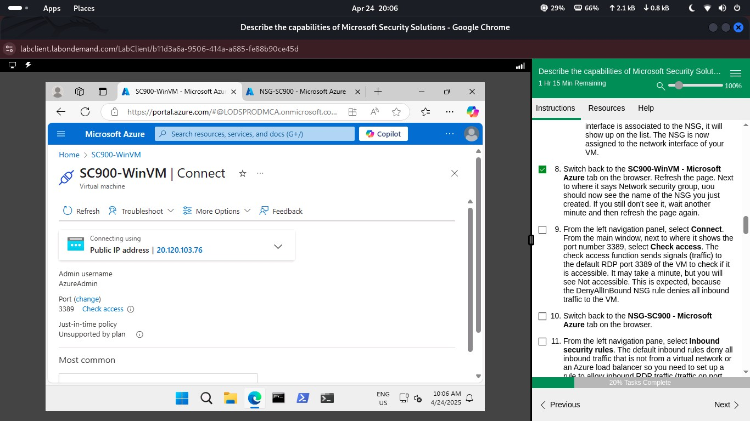Click the notification bell in the taskbar
This screenshot has height=421, width=750.
click(x=469, y=398)
